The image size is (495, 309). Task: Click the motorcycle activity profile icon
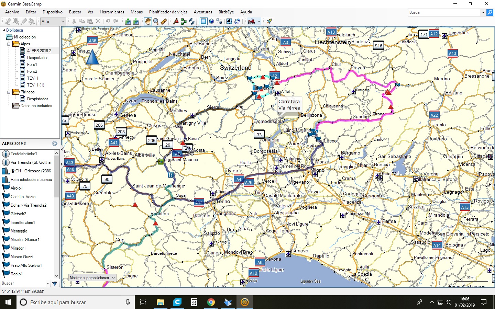[x=252, y=21]
